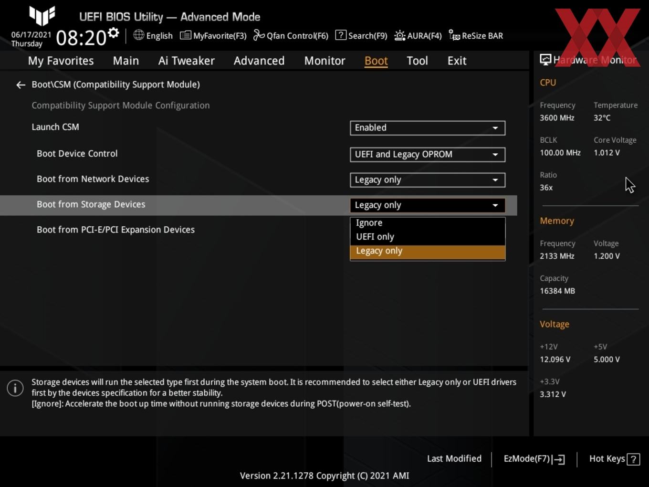649x487 pixels.
Task: Open Exit tab
Action: pyautogui.click(x=457, y=61)
